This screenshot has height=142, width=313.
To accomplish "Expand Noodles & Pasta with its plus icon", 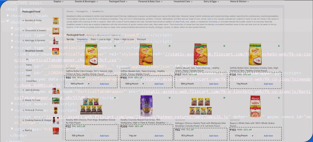I will coord(23,20).
